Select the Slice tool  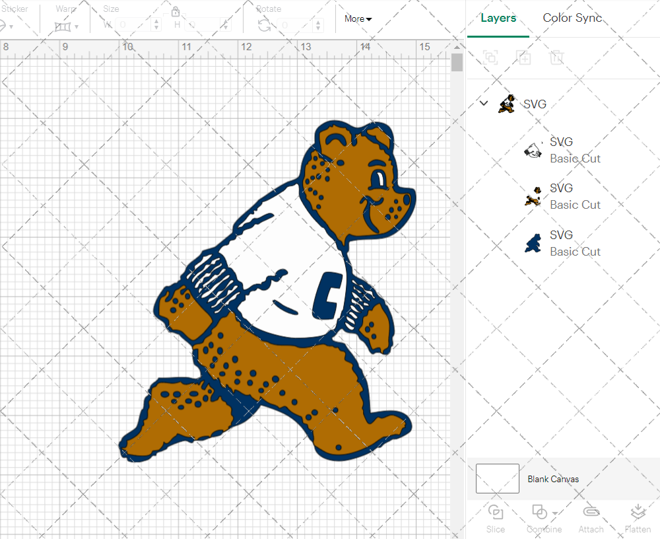coord(495,517)
